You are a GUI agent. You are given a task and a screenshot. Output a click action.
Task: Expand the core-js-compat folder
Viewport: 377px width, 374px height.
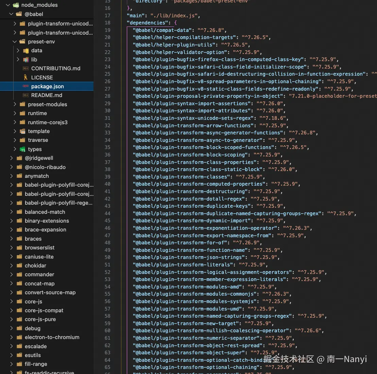point(12,310)
